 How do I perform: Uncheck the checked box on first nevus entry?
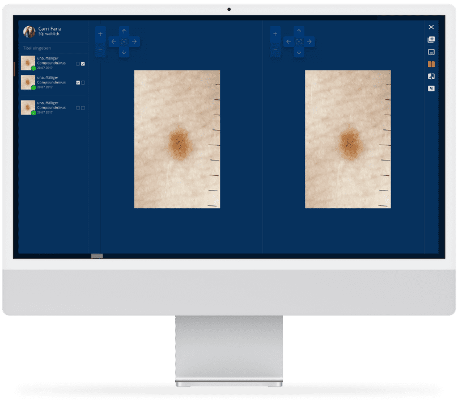click(83, 64)
